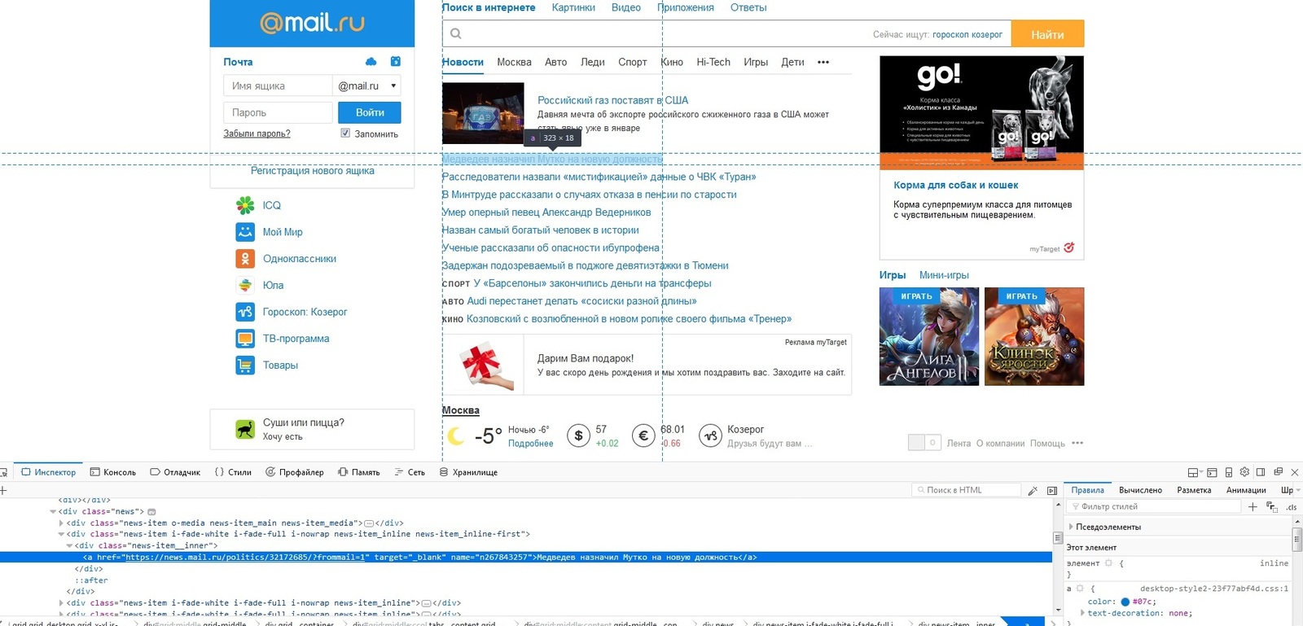Expand the Псевдоэлементы section

click(1071, 527)
